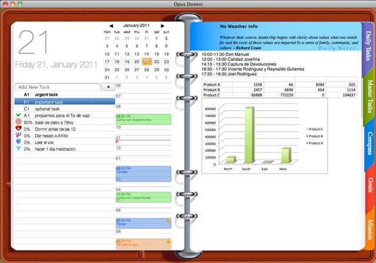
Task: Click the plus button to add task
Action: [108, 86]
